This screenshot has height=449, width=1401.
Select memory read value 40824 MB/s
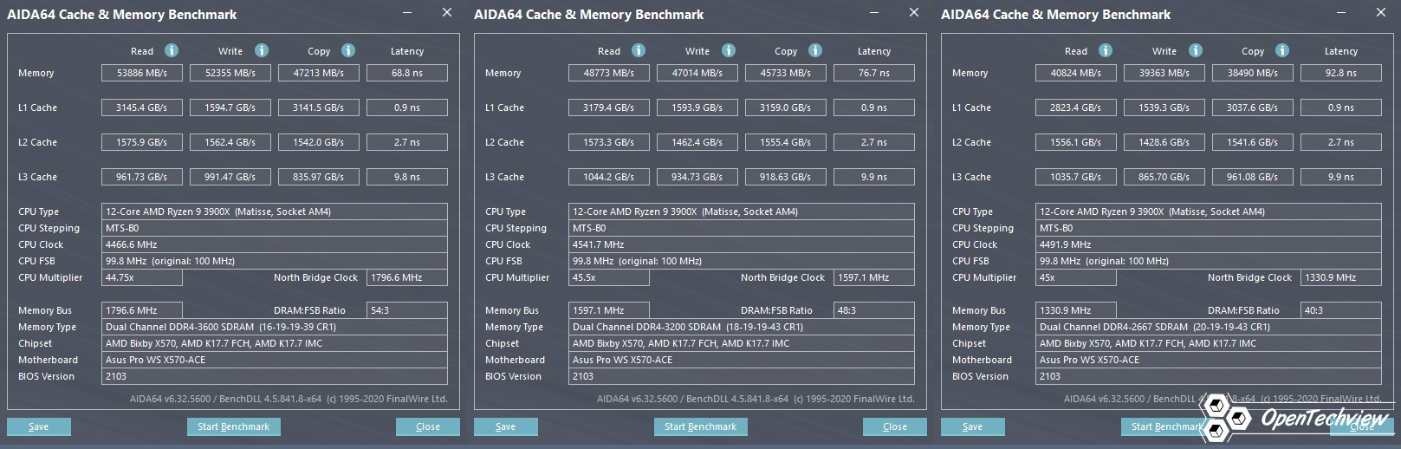(1076, 73)
